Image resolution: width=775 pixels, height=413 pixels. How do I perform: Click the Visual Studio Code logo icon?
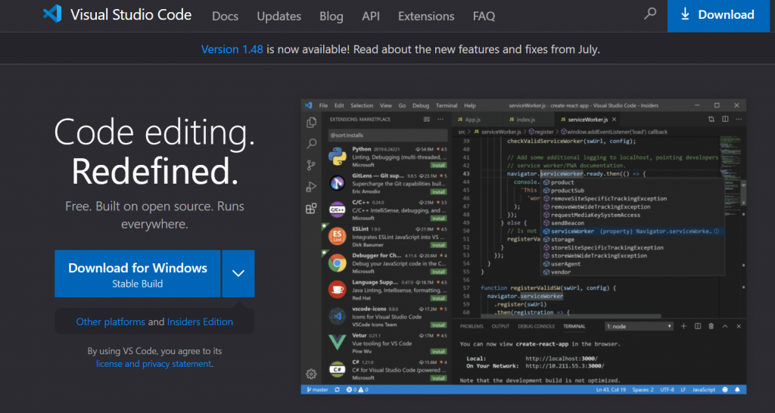click(x=52, y=14)
